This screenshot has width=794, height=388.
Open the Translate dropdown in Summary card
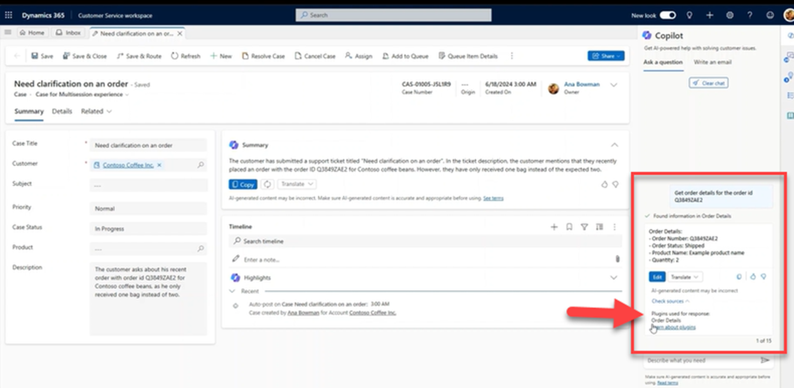tap(297, 184)
